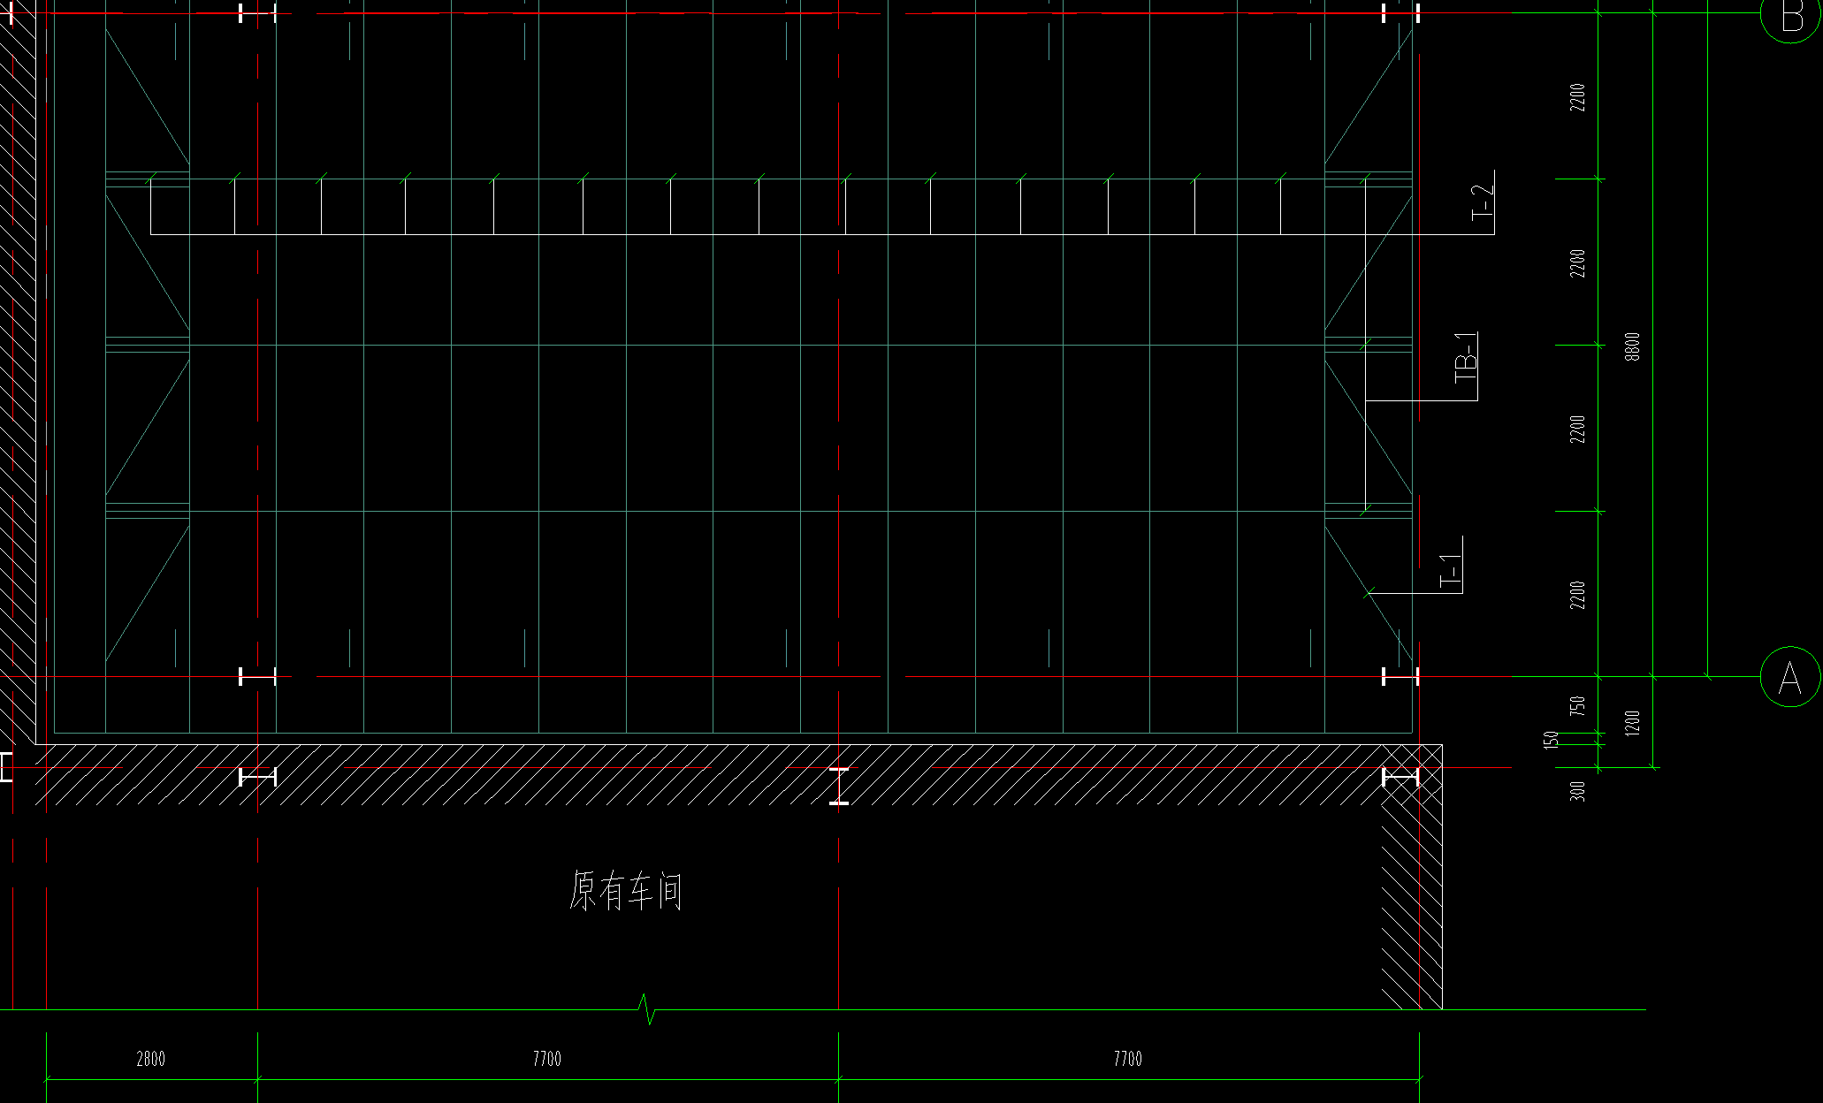Click the 750 dimension text
Viewport: 1823px width, 1103px height.
1577,705
